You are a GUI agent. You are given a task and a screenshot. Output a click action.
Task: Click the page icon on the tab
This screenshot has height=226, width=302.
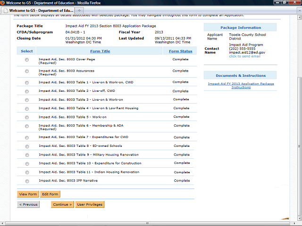6,10
